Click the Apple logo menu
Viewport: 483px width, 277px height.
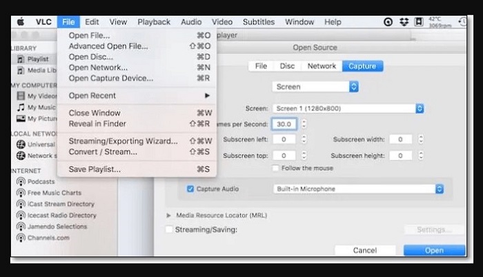tap(21, 22)
